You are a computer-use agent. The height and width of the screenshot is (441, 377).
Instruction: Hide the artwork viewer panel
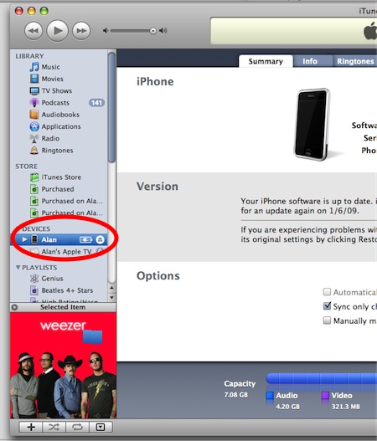coord(101,427)
